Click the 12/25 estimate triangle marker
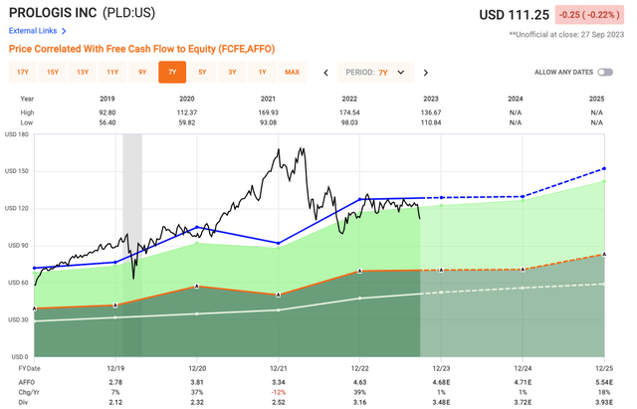The height and width of the screenshot is (409, 637). pyautogui.click(x=602, y=256)
